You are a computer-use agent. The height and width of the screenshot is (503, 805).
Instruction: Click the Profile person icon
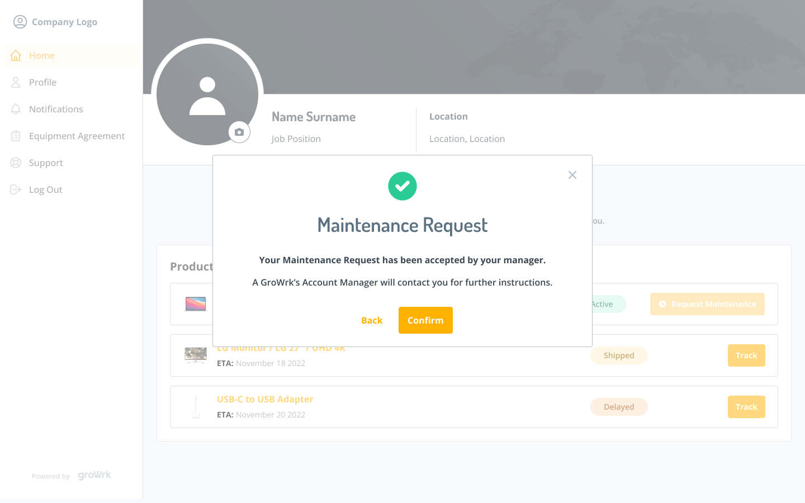[x=16, y=82]
